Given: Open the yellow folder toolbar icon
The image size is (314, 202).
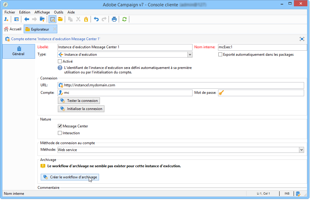Looking at the screenshot, I should 60,19.
